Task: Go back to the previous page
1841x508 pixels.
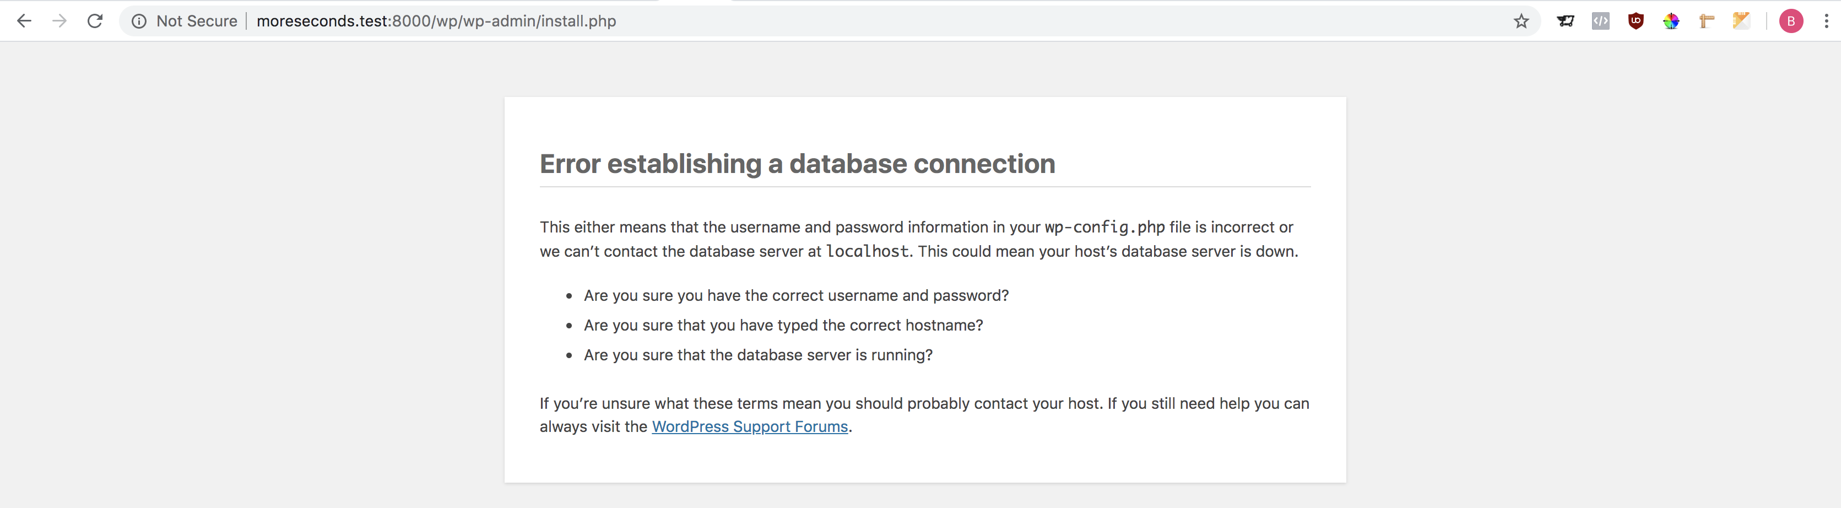Action: click(x=24, y=21)
